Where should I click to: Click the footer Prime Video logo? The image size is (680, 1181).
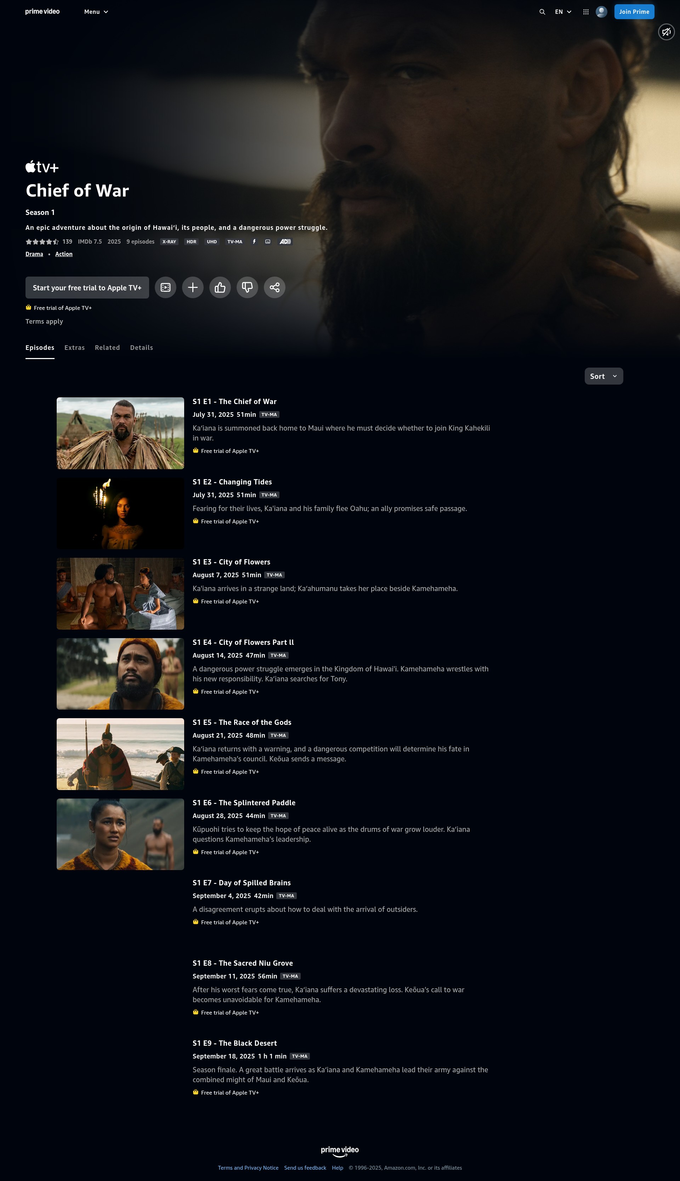[340, 1151]
